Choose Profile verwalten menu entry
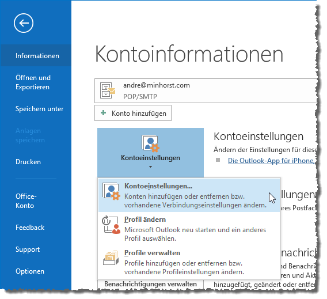The image size is (327, 299). click(189, 262)
